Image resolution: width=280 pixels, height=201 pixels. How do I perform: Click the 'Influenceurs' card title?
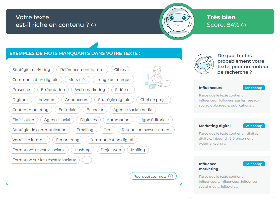pos(211,88)
